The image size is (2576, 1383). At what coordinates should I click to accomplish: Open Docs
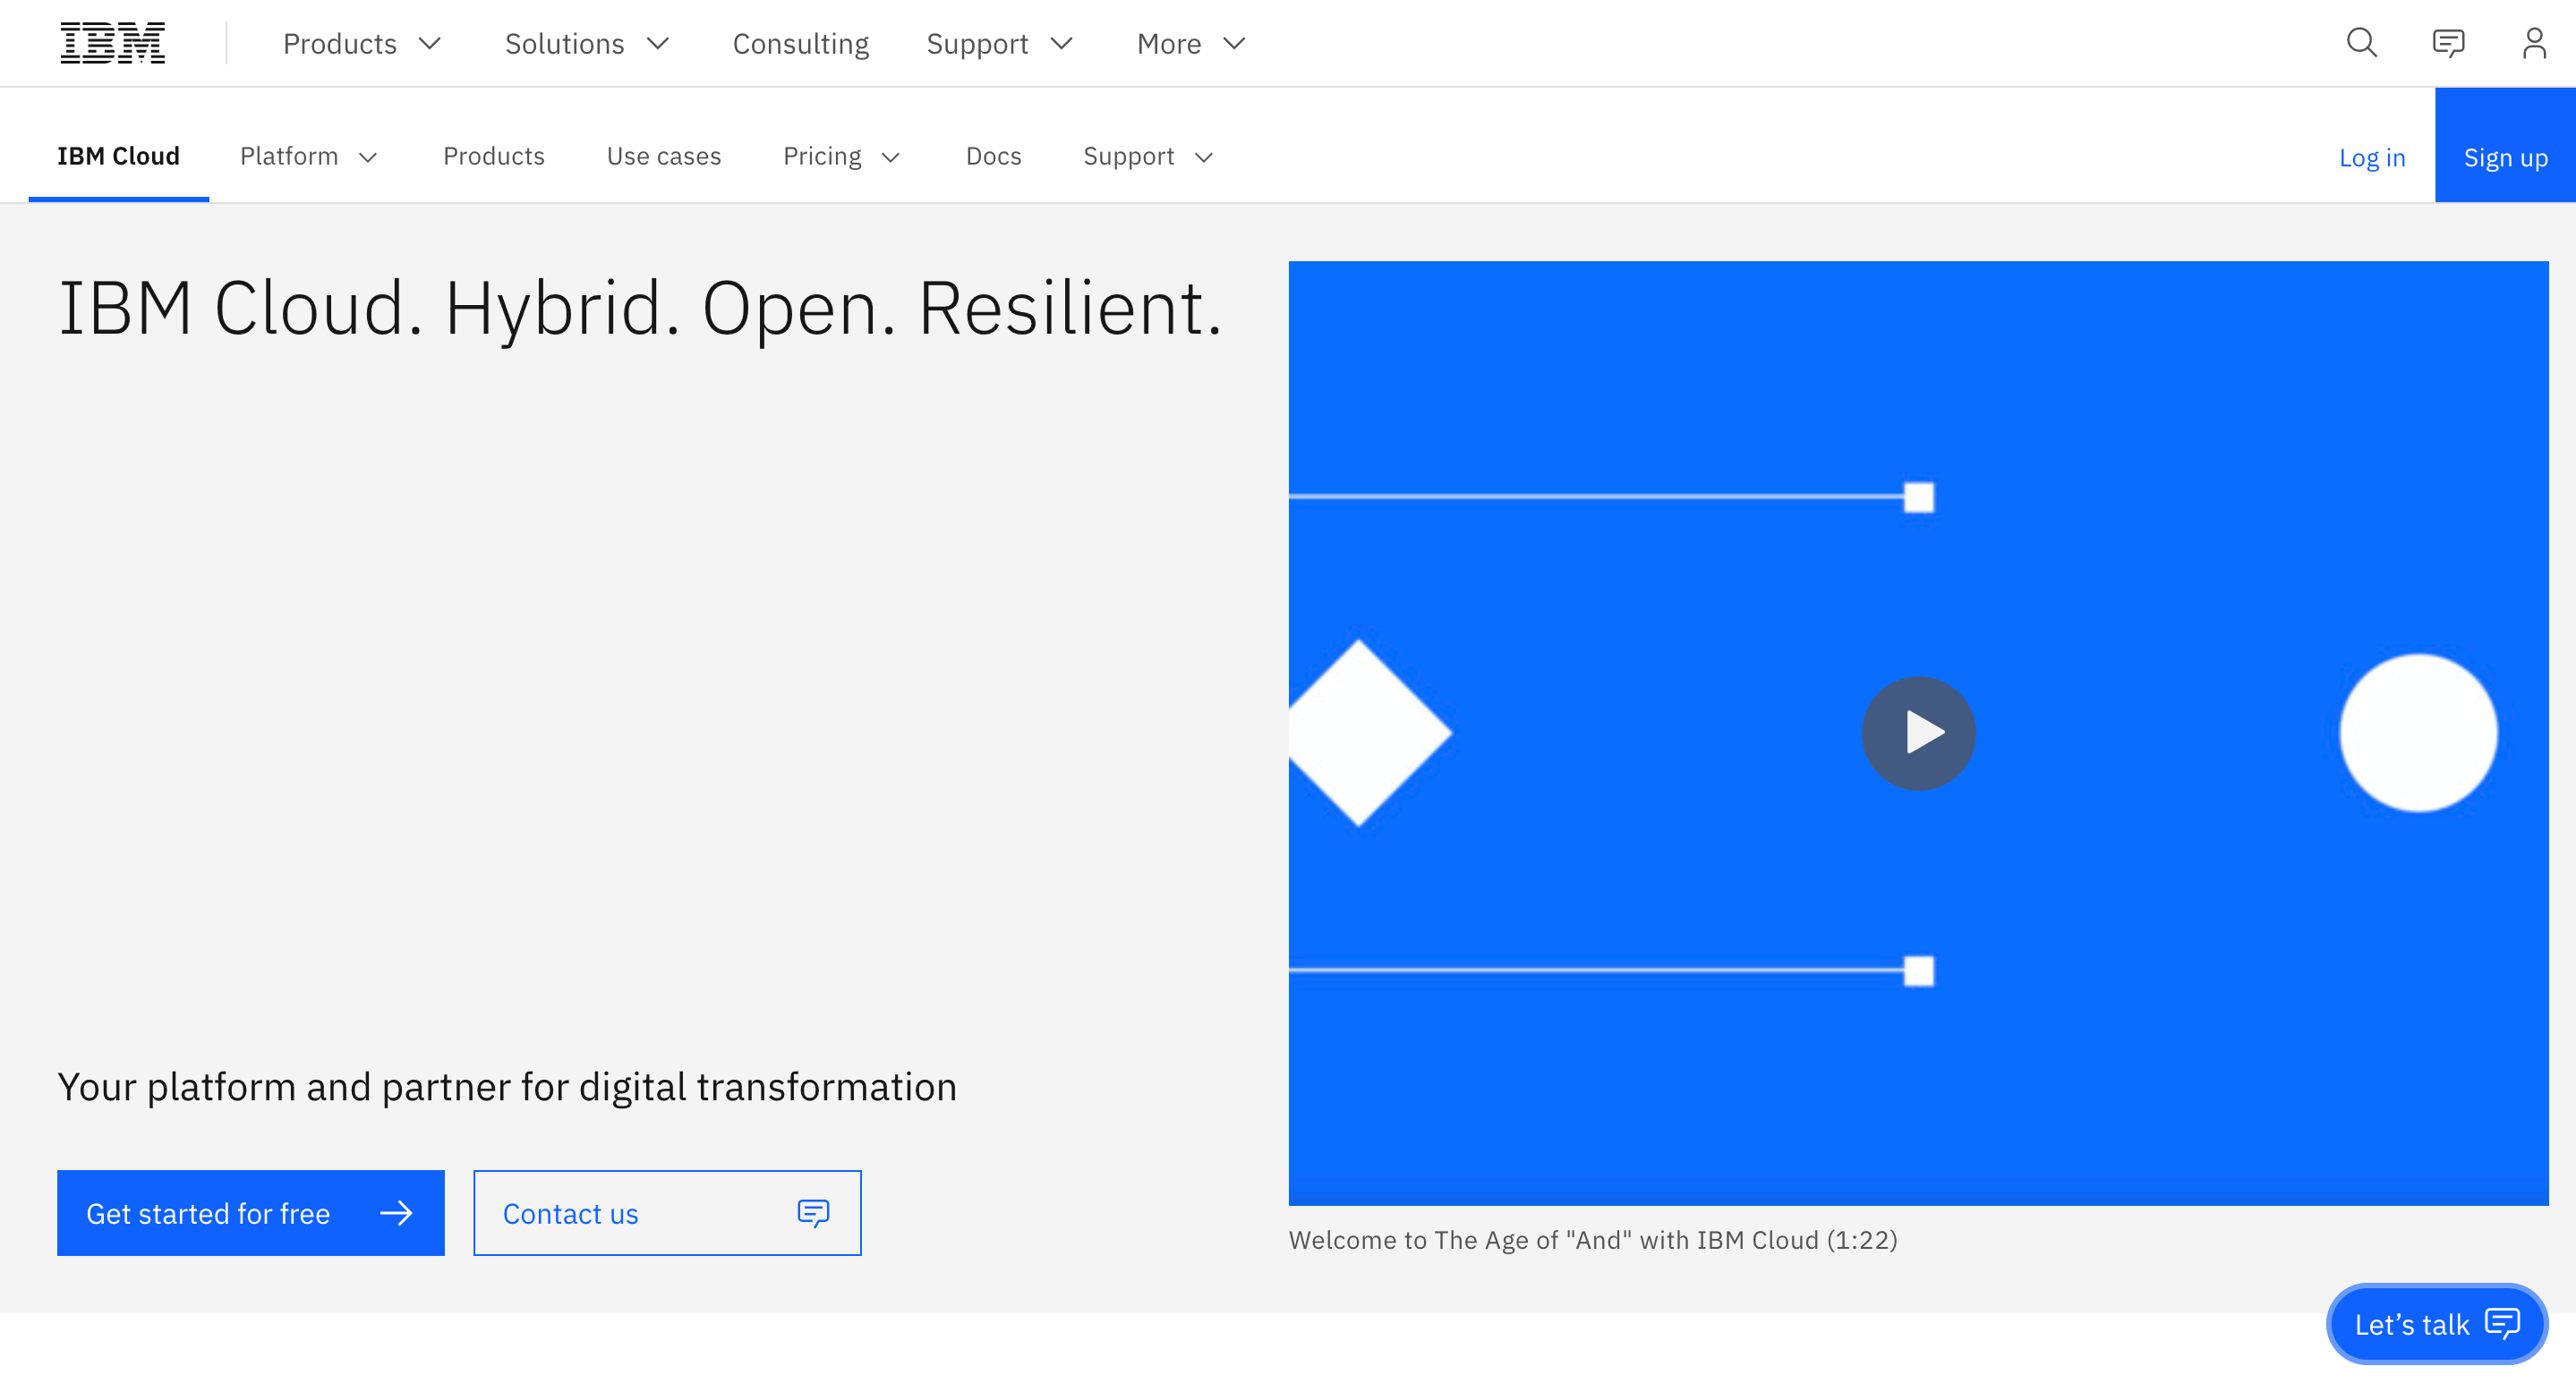[993, 156]
